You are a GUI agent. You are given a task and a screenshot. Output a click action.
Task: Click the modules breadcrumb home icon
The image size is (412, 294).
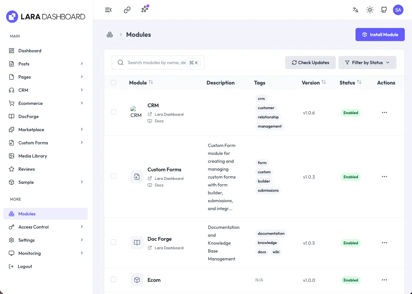pyautogui.click(x=110, y=35)
